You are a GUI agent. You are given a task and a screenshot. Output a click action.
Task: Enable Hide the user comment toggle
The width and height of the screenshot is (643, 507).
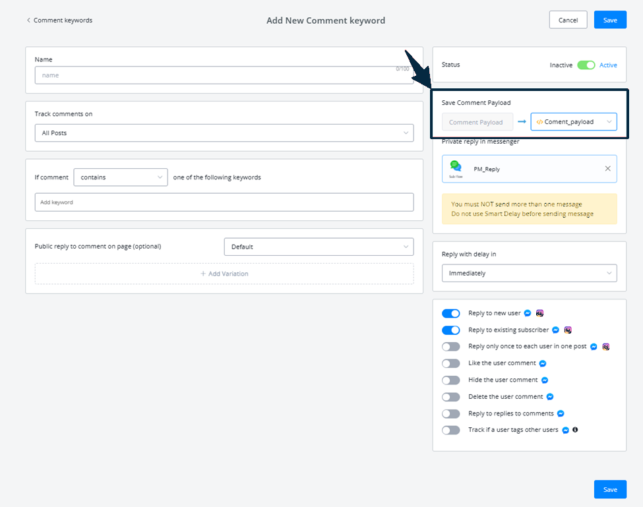coord(450,380)
